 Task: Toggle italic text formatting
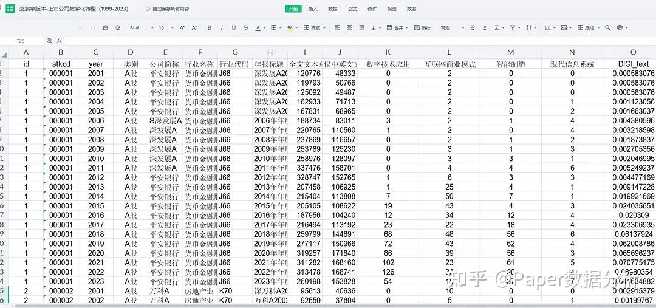[x=222, y=27]
